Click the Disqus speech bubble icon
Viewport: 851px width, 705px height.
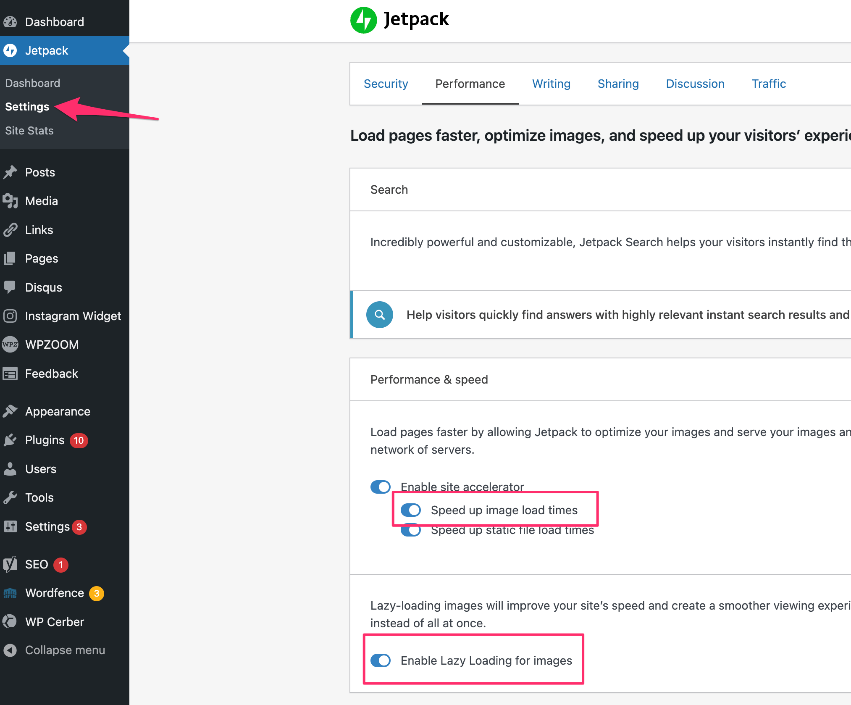10,287
